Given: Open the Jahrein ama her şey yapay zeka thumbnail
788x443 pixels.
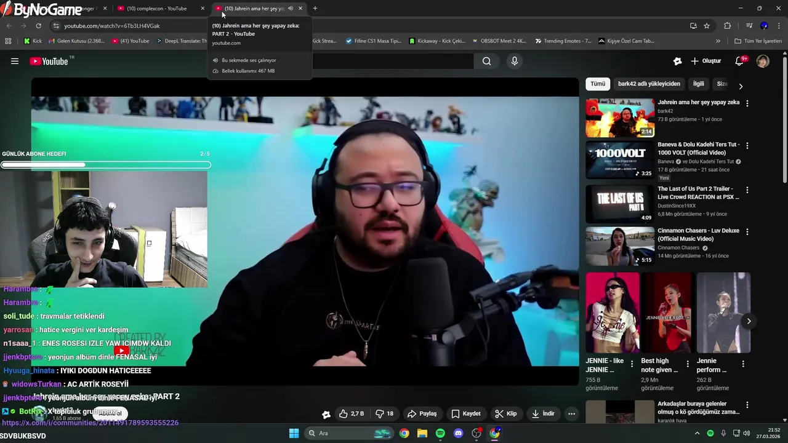Looking at the screenshot, I should click(x=620, y=118).
